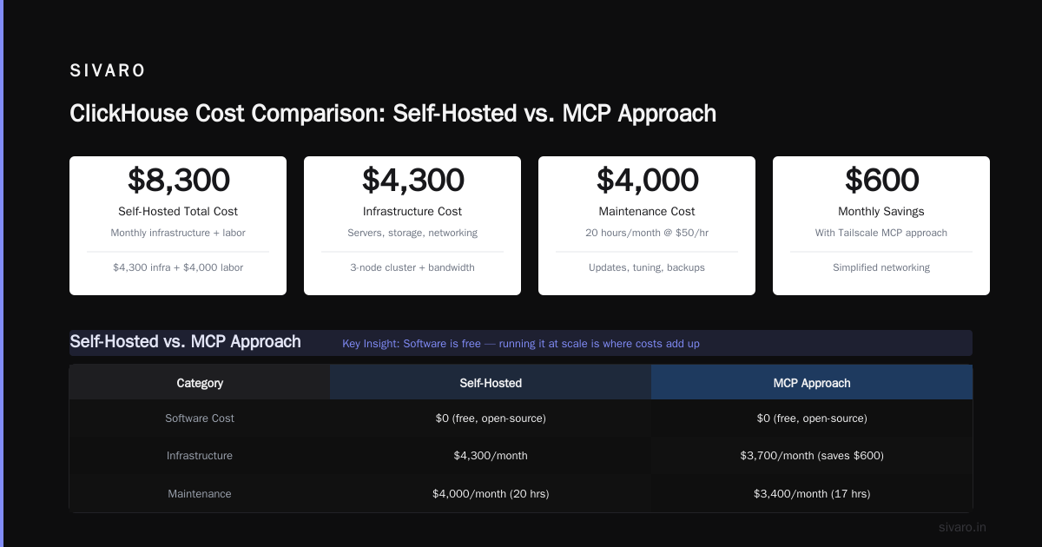Click the 'Self-Hosted vs. MCP Approach' section heading

pyautogui.click(x=185, y=341)
